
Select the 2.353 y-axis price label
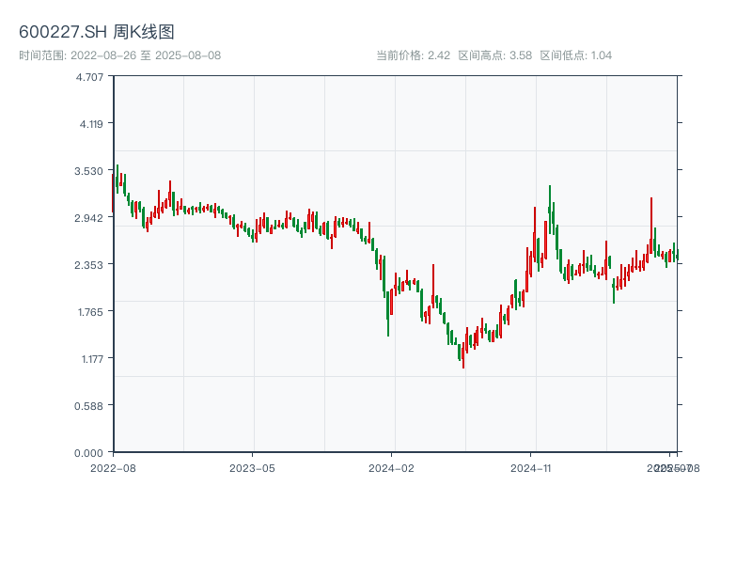[x=90, y=264]
